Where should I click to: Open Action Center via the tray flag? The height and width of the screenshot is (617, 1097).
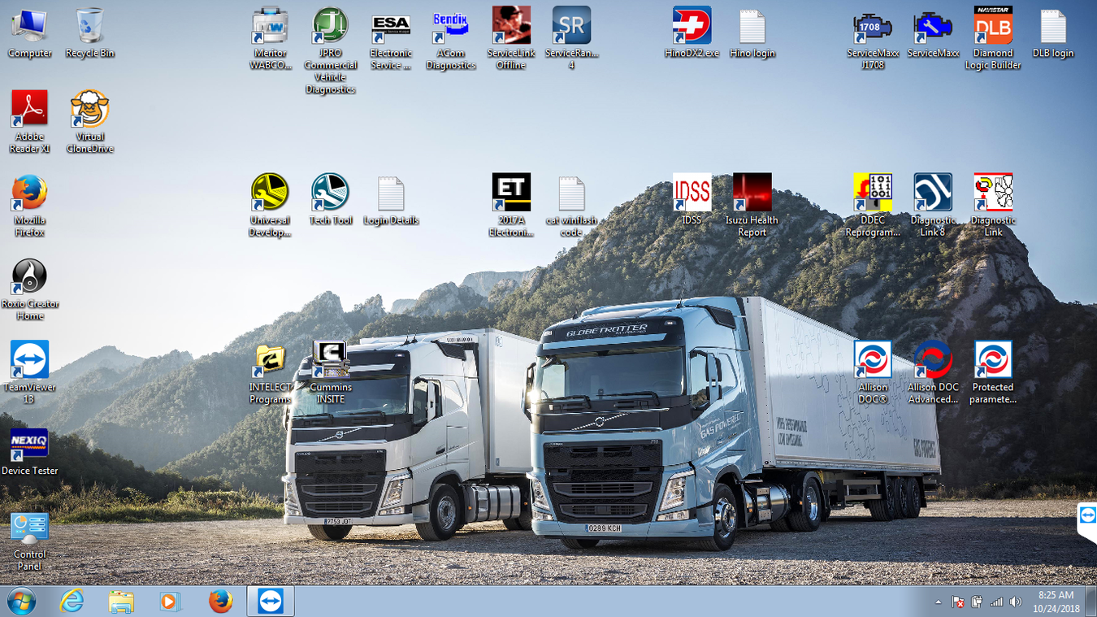pos(959,602)
